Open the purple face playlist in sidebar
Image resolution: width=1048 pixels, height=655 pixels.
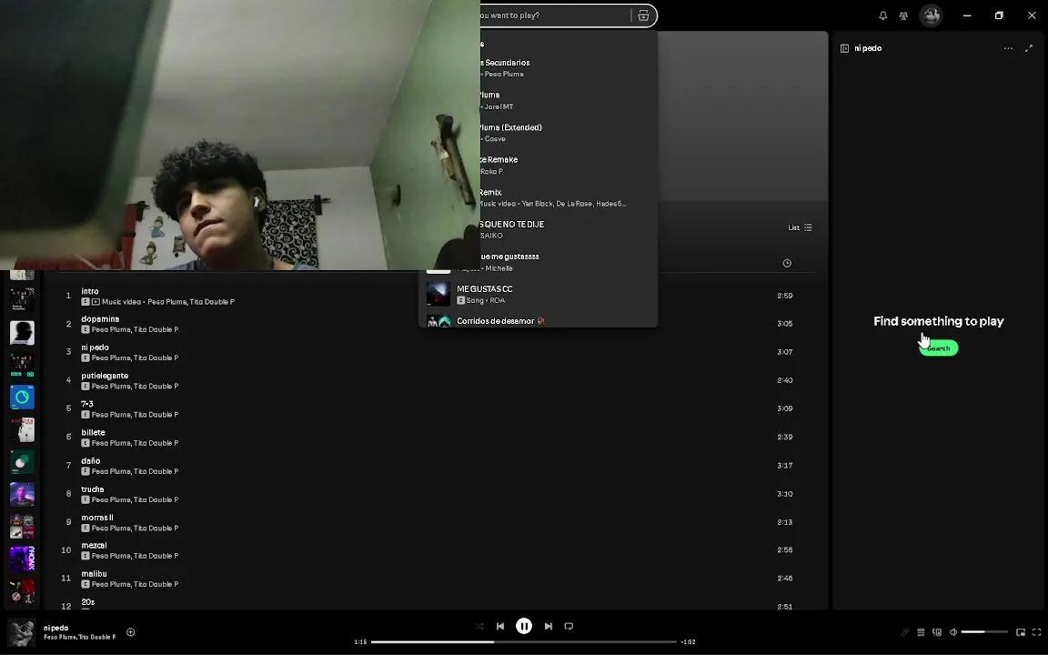[22, 494]
